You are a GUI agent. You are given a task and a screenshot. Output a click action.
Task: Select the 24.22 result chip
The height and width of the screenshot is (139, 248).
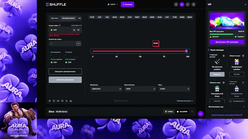pyautogui.click(x=115, y=17)
